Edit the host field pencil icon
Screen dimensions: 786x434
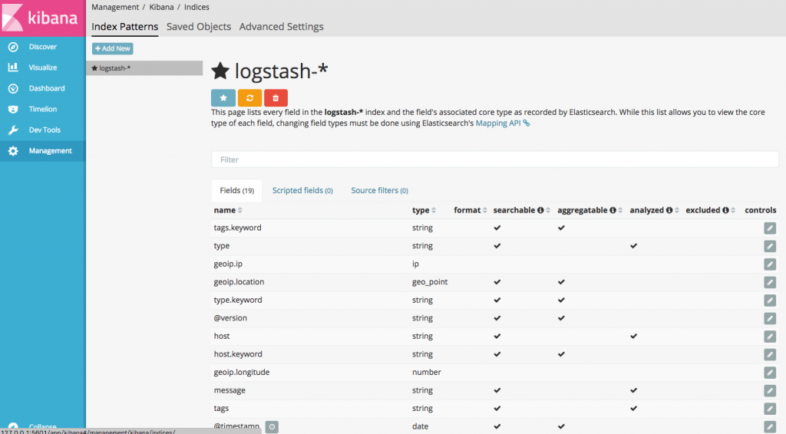click(770, 337)
